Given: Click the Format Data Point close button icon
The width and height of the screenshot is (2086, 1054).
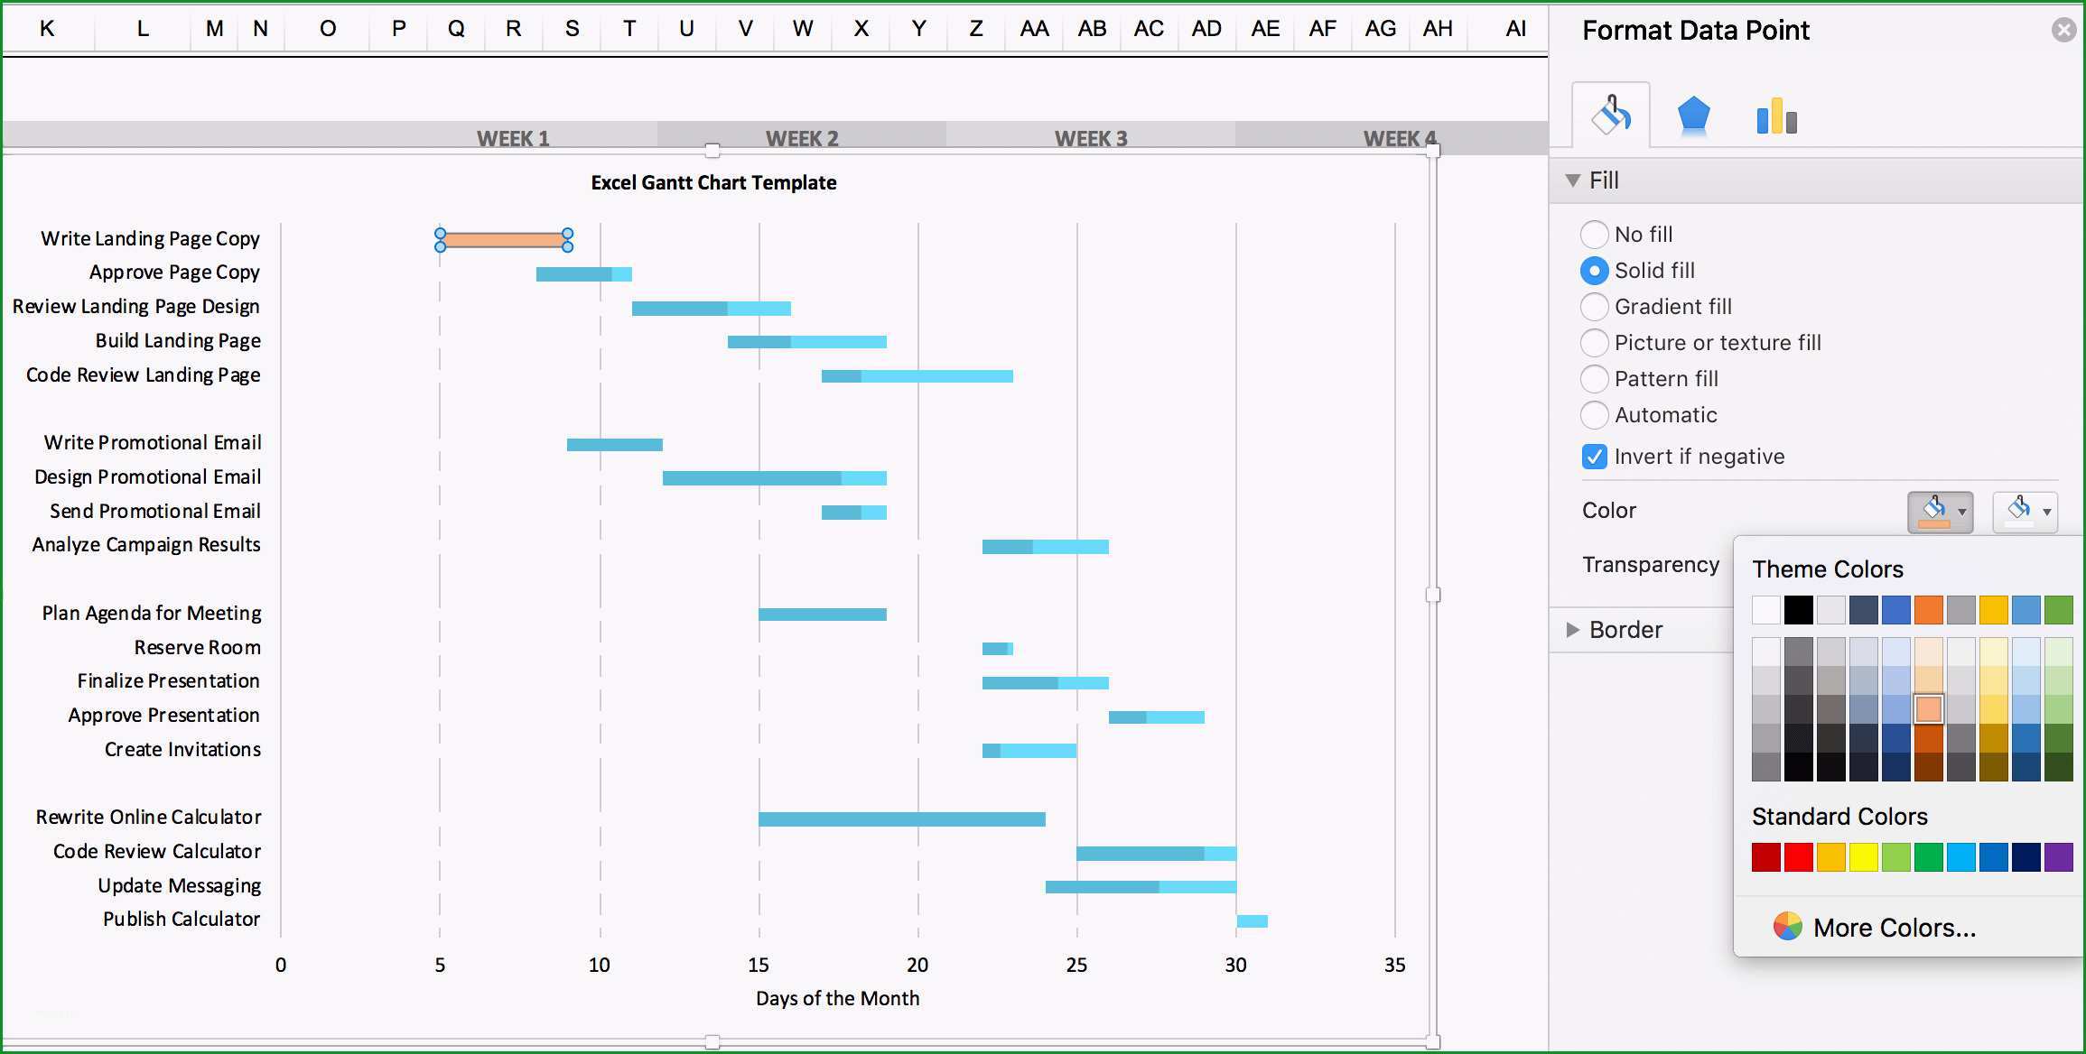Looking at the screenshot, I should click(x=2066, y=28).
